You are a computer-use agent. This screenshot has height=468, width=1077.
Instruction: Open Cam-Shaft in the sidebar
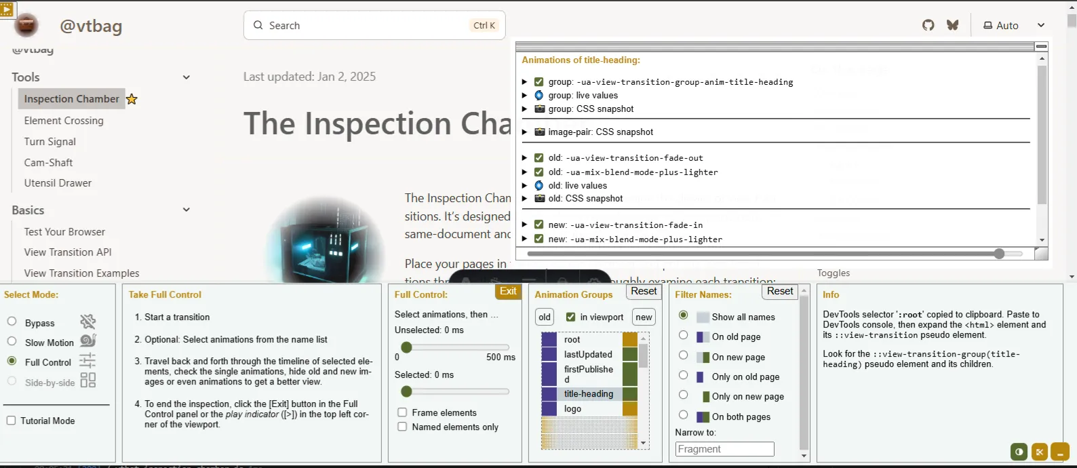pos(48,163)
